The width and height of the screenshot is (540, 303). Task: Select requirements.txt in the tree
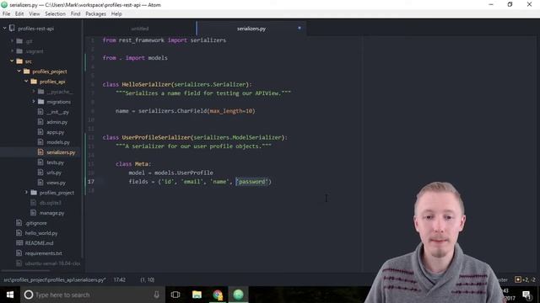(43, 253)
